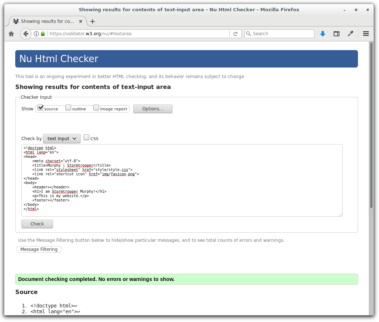Expand the Message Filtering panel
The height and width of the screenshot is (322, 379).
click(39, 249)
